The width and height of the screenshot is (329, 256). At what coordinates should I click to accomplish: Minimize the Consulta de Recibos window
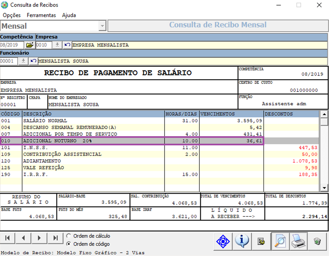pyautogui.click(x=279, y=5)
